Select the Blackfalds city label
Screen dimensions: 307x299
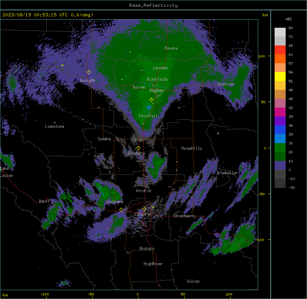click(157, 79)
